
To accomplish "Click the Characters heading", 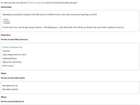I will [x=6, y=35].
